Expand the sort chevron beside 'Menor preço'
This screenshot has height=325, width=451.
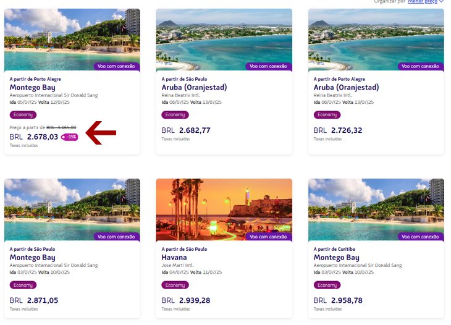442,1
